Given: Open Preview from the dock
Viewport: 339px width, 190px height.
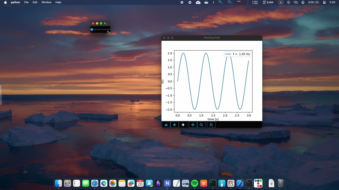Looking at the screenshot, I should pyautogui.click(x=185, y=183).
